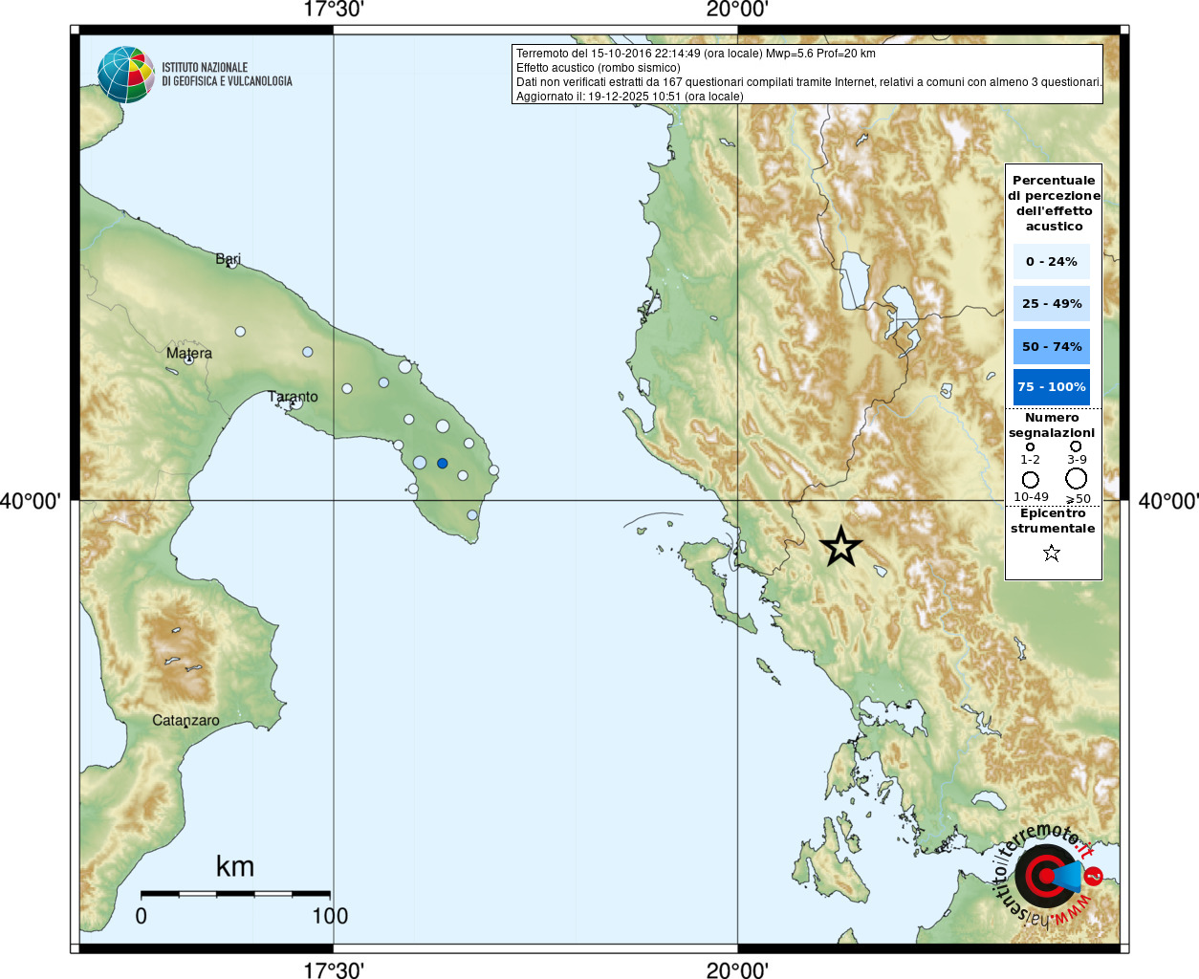Click the epicenter star symbol in the legend
The image size is (1199, 979).
point(1052,553)
